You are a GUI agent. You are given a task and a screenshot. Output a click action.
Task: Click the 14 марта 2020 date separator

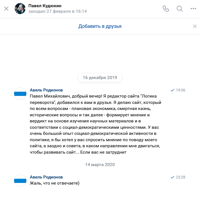[x=100, y=165]
